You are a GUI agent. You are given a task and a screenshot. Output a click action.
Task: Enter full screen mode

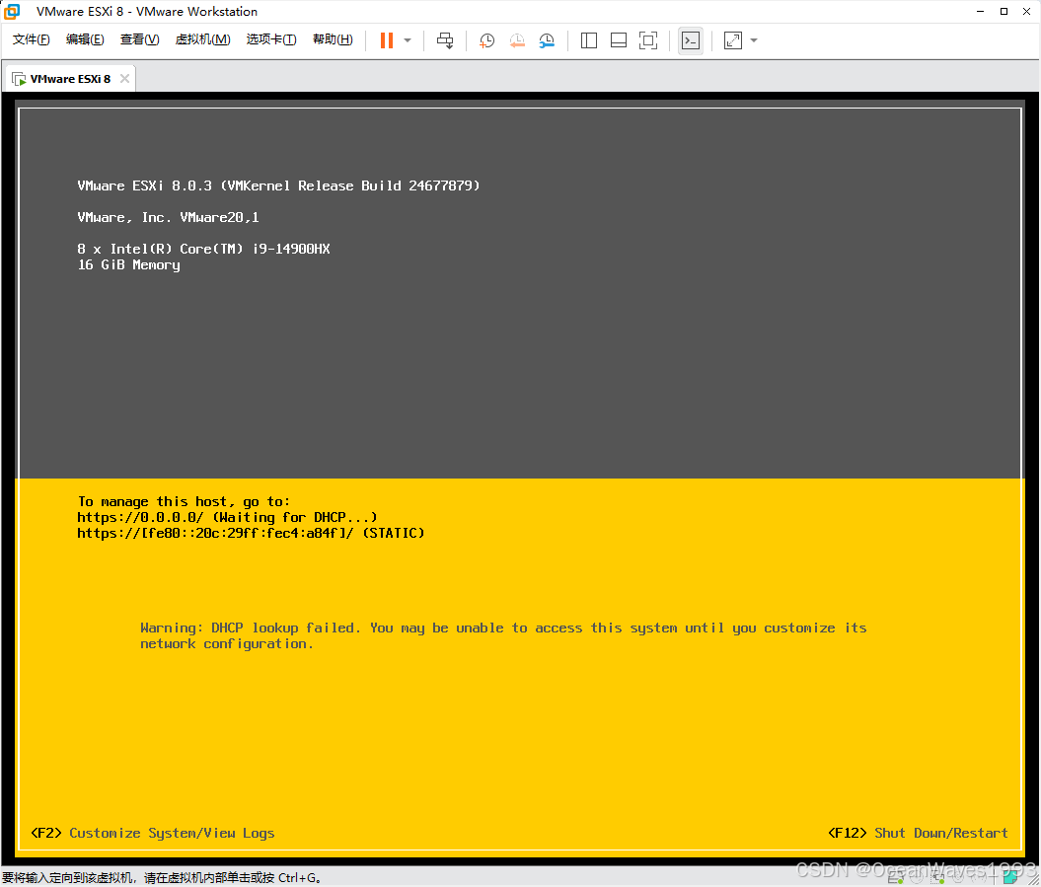point(648,40)
